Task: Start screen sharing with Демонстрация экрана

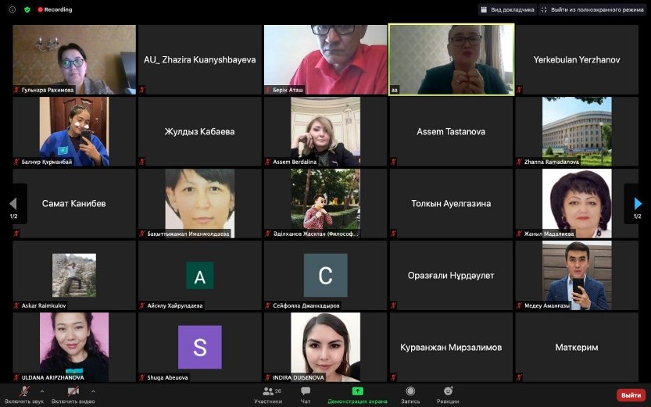Action: click(357, 391)
